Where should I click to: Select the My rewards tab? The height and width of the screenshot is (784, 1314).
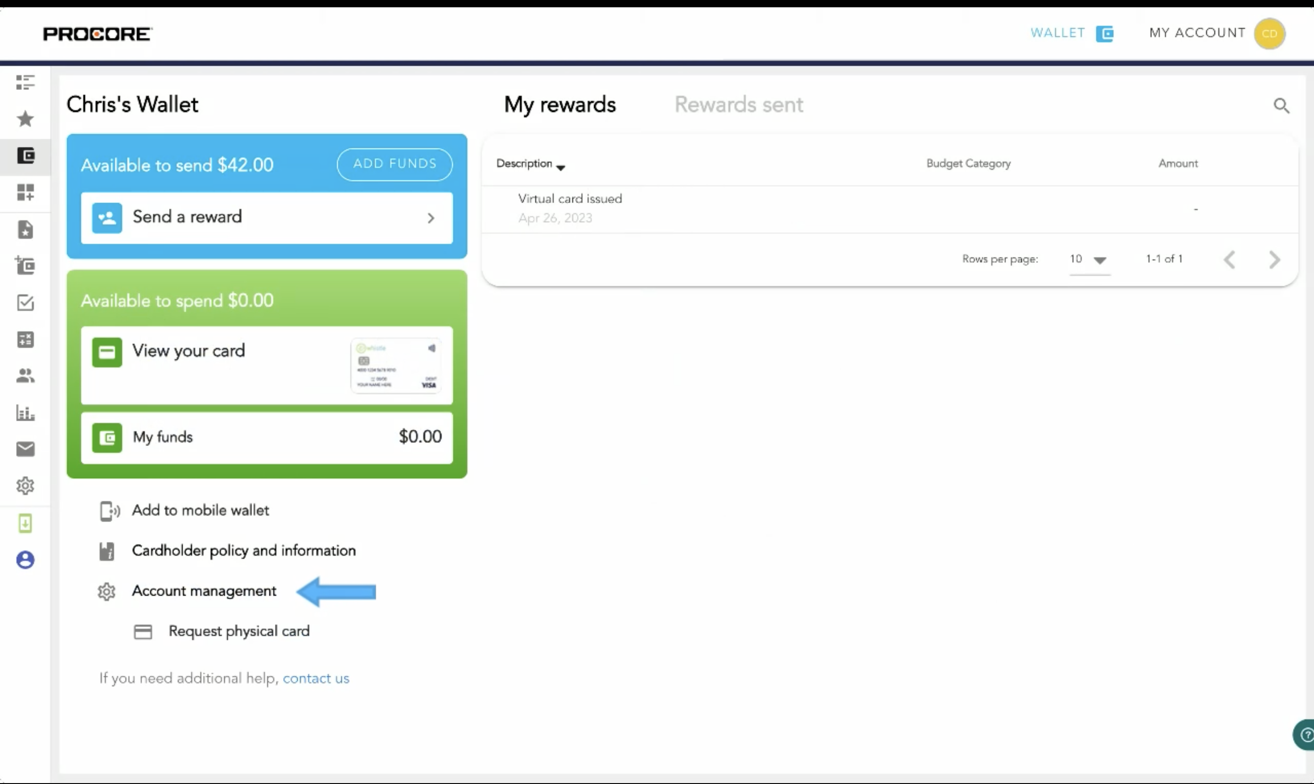pyautogui.click(x=559, y=105)
